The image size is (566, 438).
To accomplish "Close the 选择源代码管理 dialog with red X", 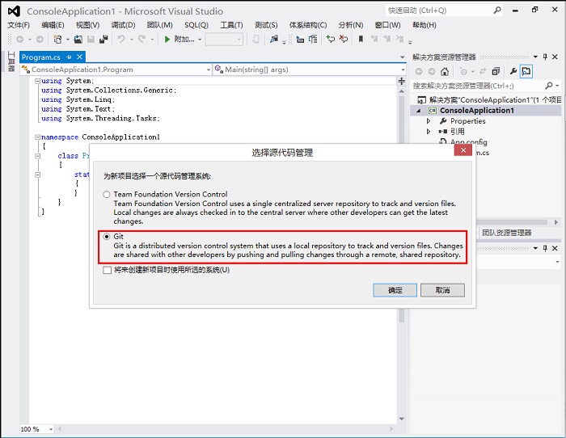I will [463, 150].
